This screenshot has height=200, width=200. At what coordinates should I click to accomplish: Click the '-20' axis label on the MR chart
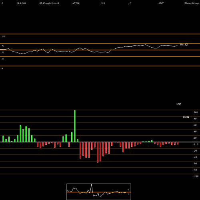195,151
